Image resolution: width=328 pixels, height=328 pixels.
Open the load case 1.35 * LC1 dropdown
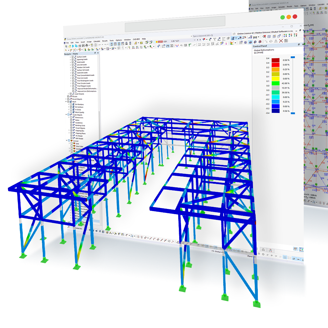click(x=195, y=40)
